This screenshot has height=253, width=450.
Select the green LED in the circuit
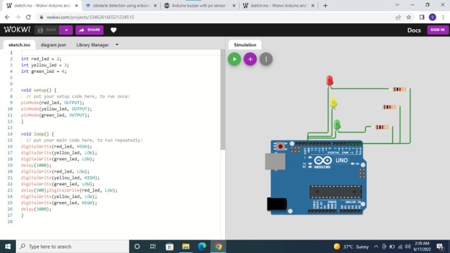tap(337, 124)
